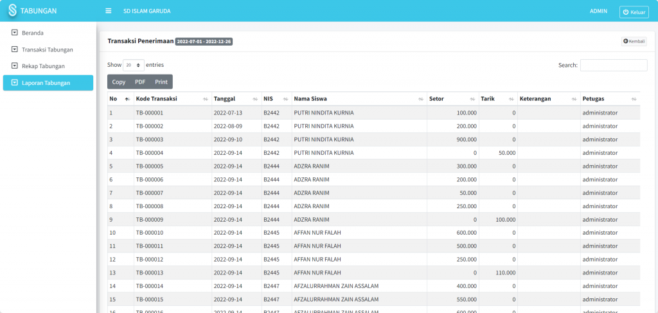Click the Beranda caret icon in sidebar
Viewport: 658px width, 313px height.
point(15,32)
